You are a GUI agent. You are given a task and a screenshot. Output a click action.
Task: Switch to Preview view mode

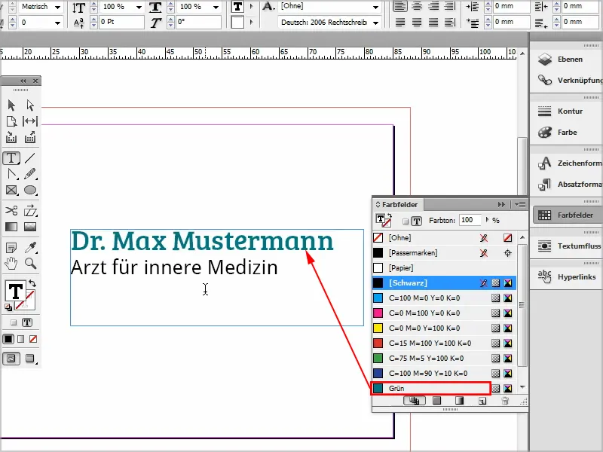click(x=30, y=359)
